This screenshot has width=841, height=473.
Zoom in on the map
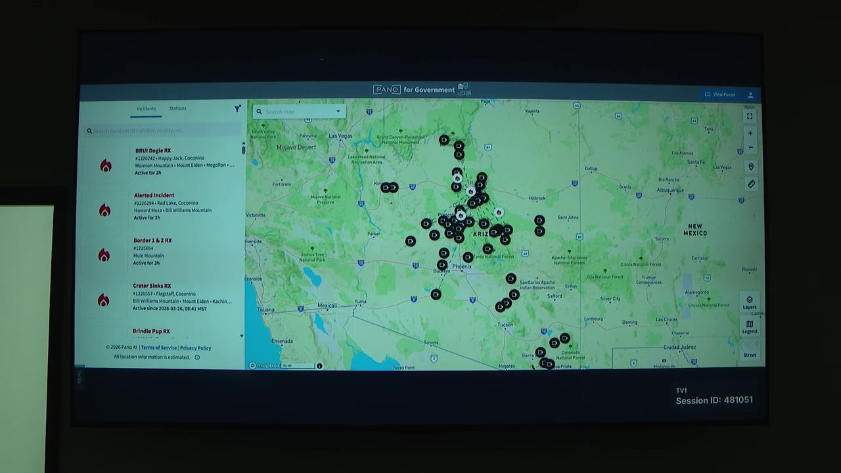pos(750,133)
